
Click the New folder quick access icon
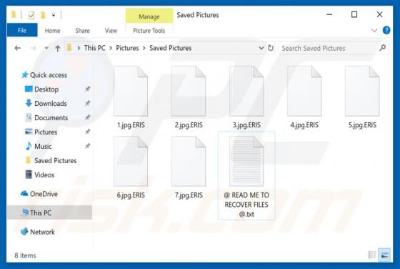(x=43, y=15)
